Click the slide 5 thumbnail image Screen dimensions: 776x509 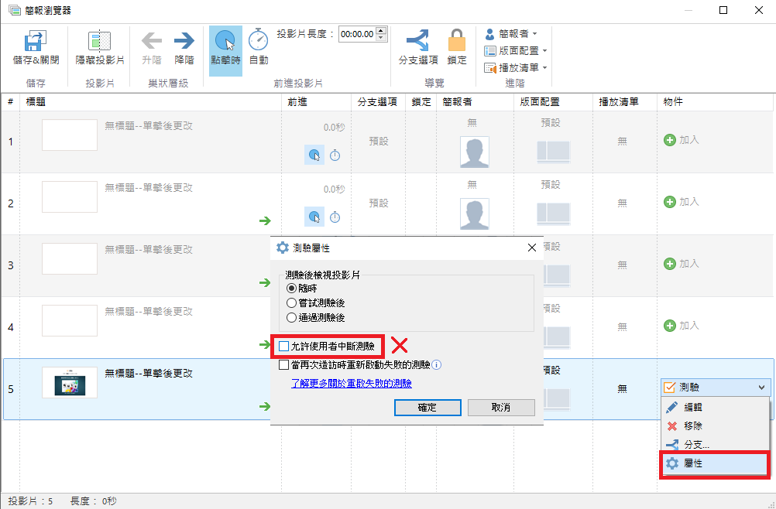pos(69,382)
